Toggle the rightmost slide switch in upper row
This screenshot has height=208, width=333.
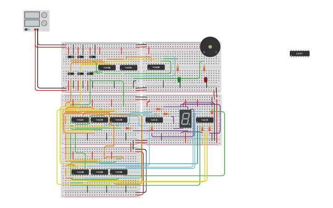coord(92,57)
